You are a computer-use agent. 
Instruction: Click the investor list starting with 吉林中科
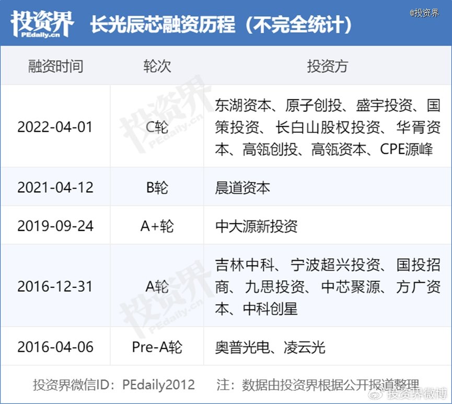coord(328,286)
